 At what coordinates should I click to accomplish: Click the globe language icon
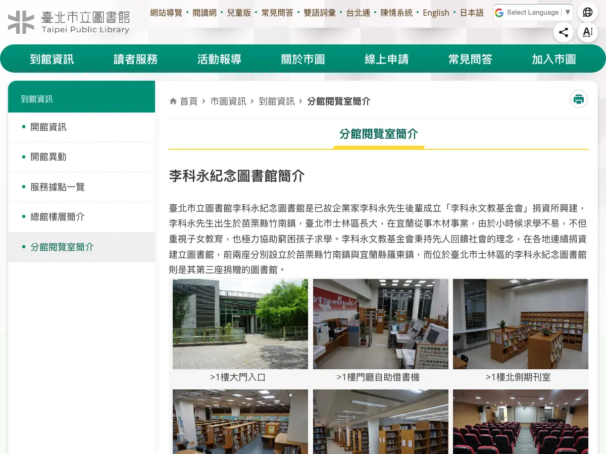click(x=587, y=13)
